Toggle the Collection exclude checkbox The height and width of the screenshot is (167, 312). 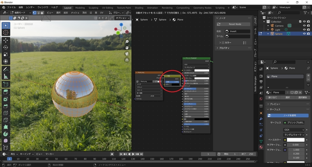300,22
